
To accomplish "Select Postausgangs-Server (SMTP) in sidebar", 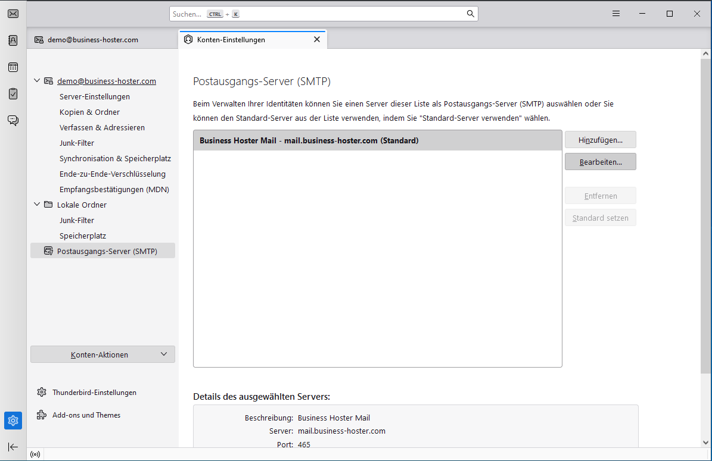I will (102, 251).
